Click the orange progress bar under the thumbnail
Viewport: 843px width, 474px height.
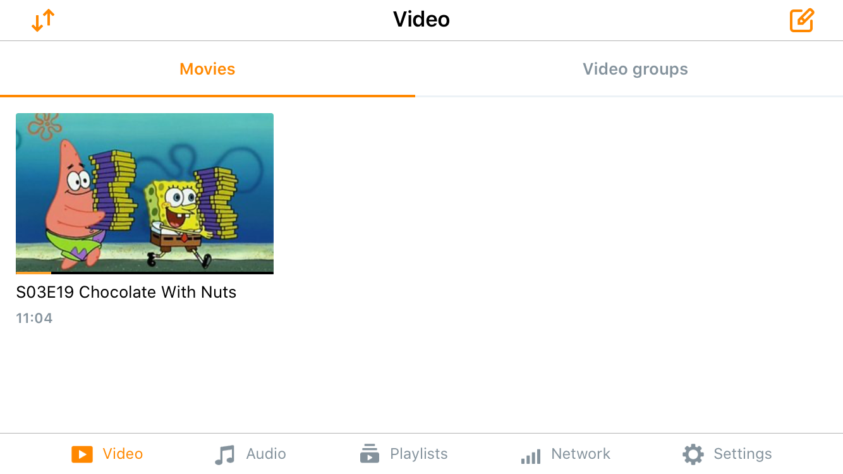[x=33, y=273]
